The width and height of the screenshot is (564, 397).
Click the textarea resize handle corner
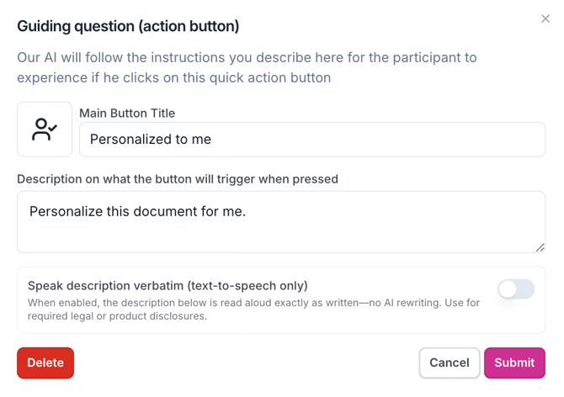point(540,247)
